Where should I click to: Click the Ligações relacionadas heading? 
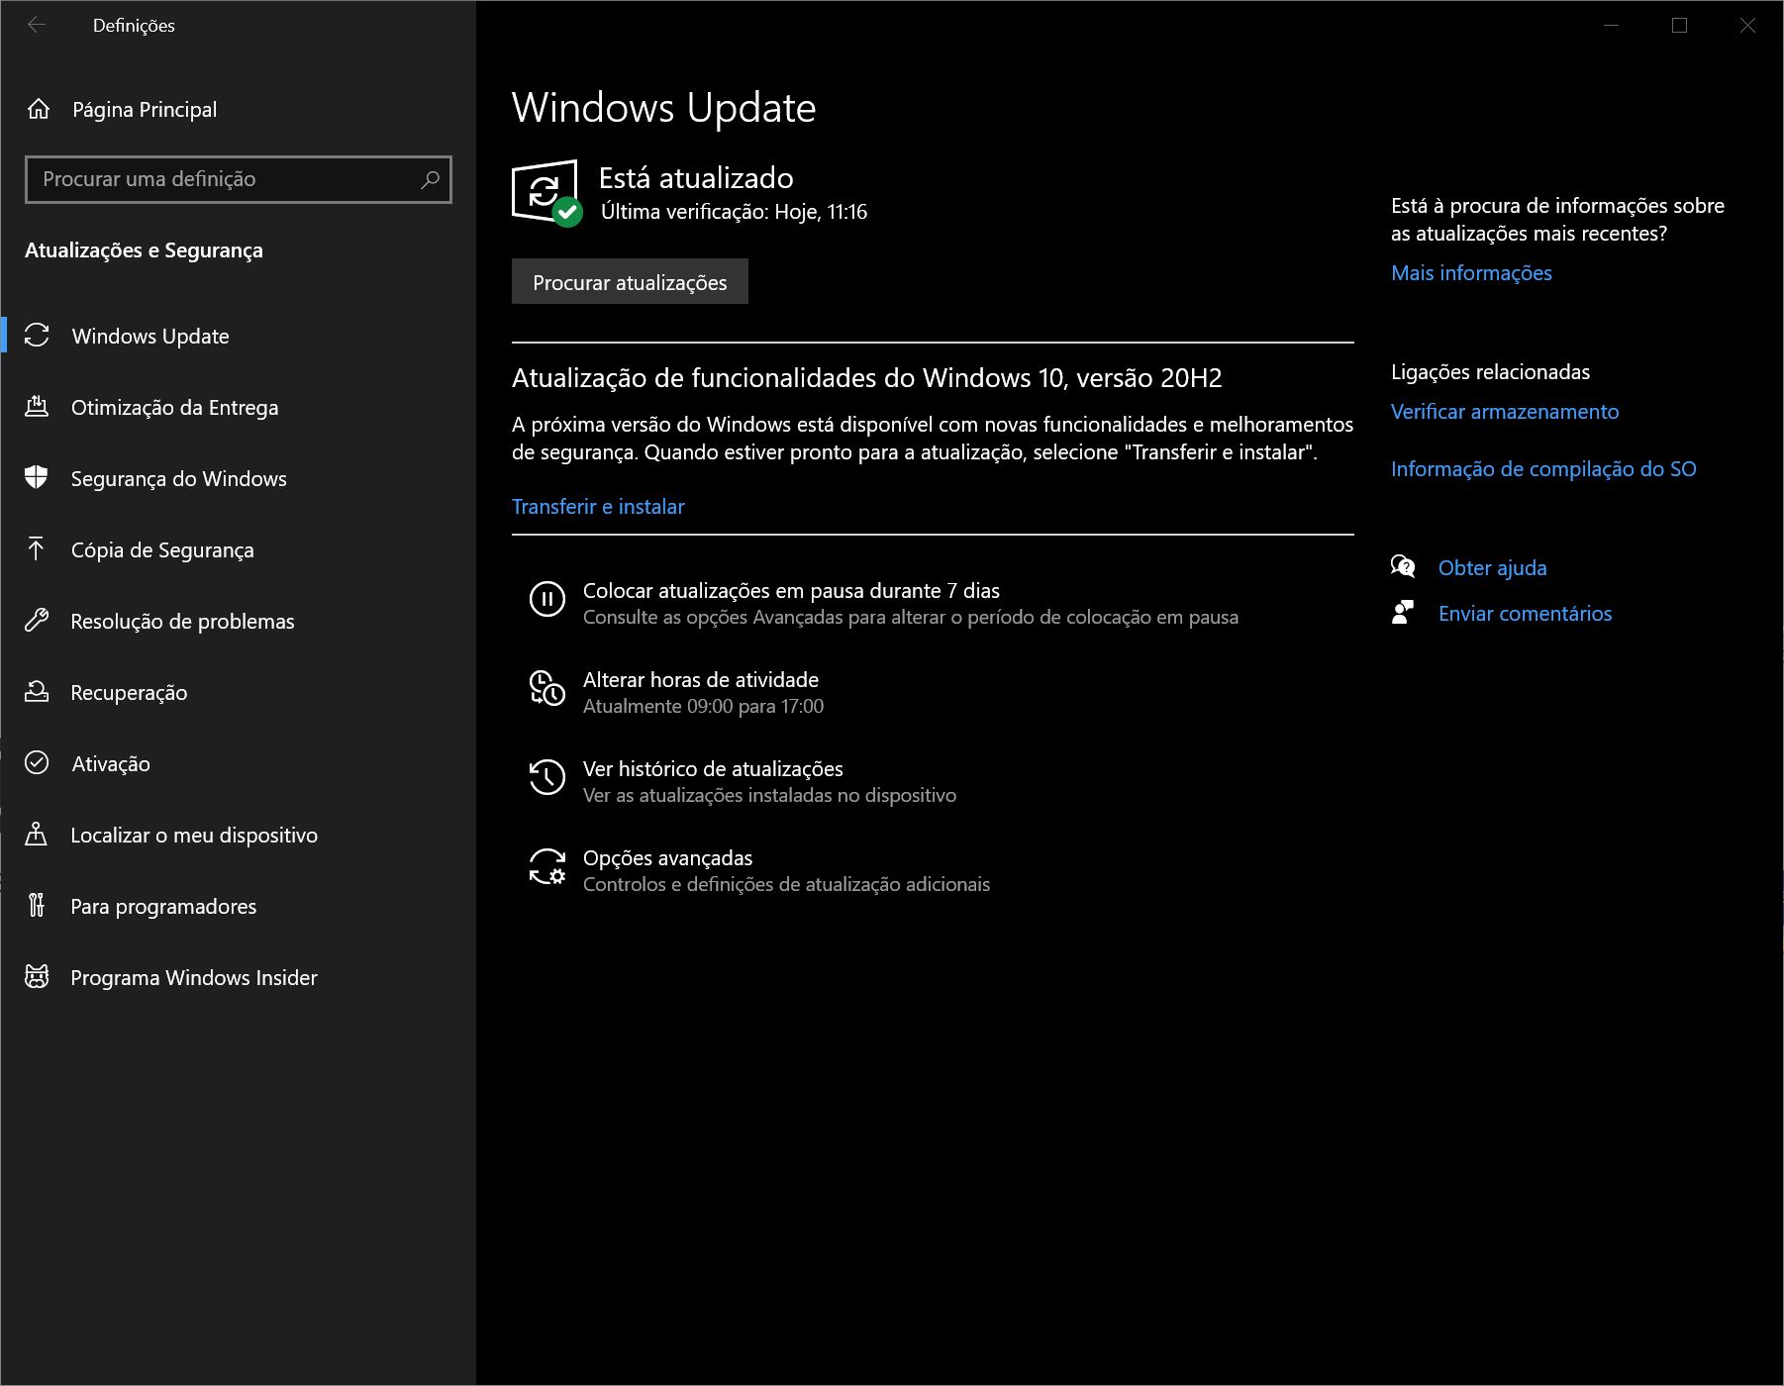point(1490,371)
